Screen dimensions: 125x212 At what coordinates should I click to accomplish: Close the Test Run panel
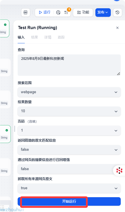(117, 28)
